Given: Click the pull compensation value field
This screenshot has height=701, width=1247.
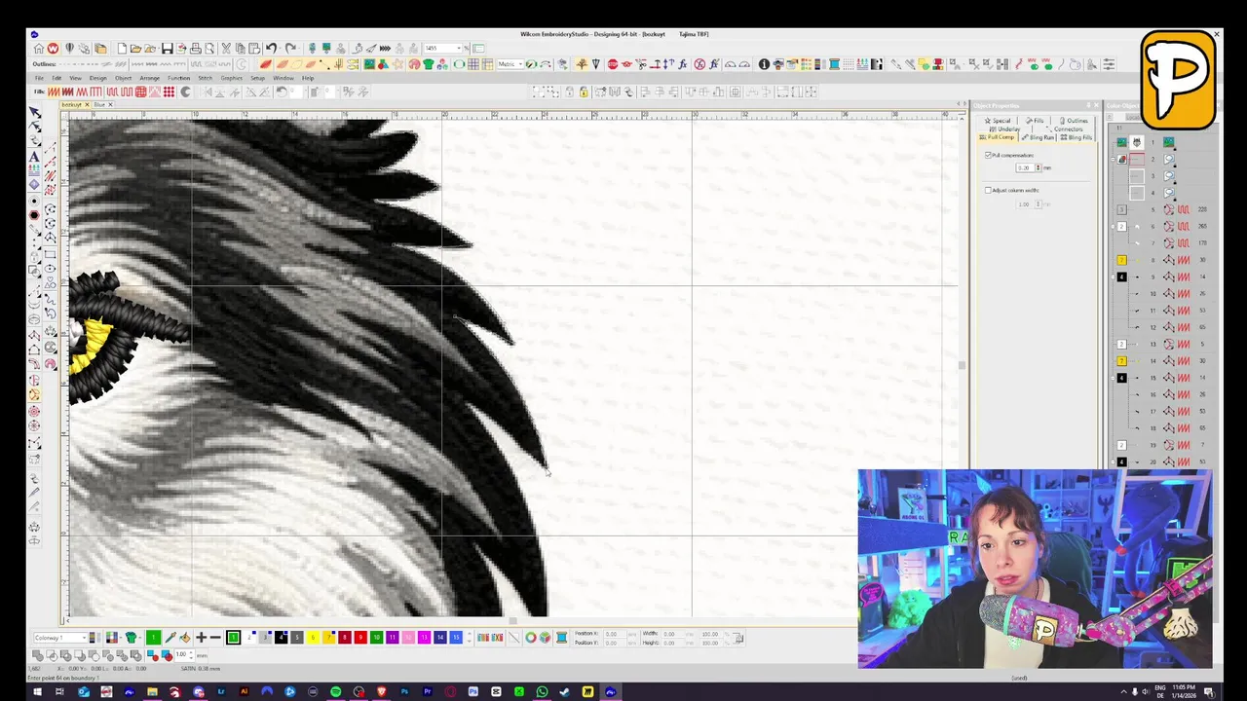Looking at the screenshot, I should 1025,168.
